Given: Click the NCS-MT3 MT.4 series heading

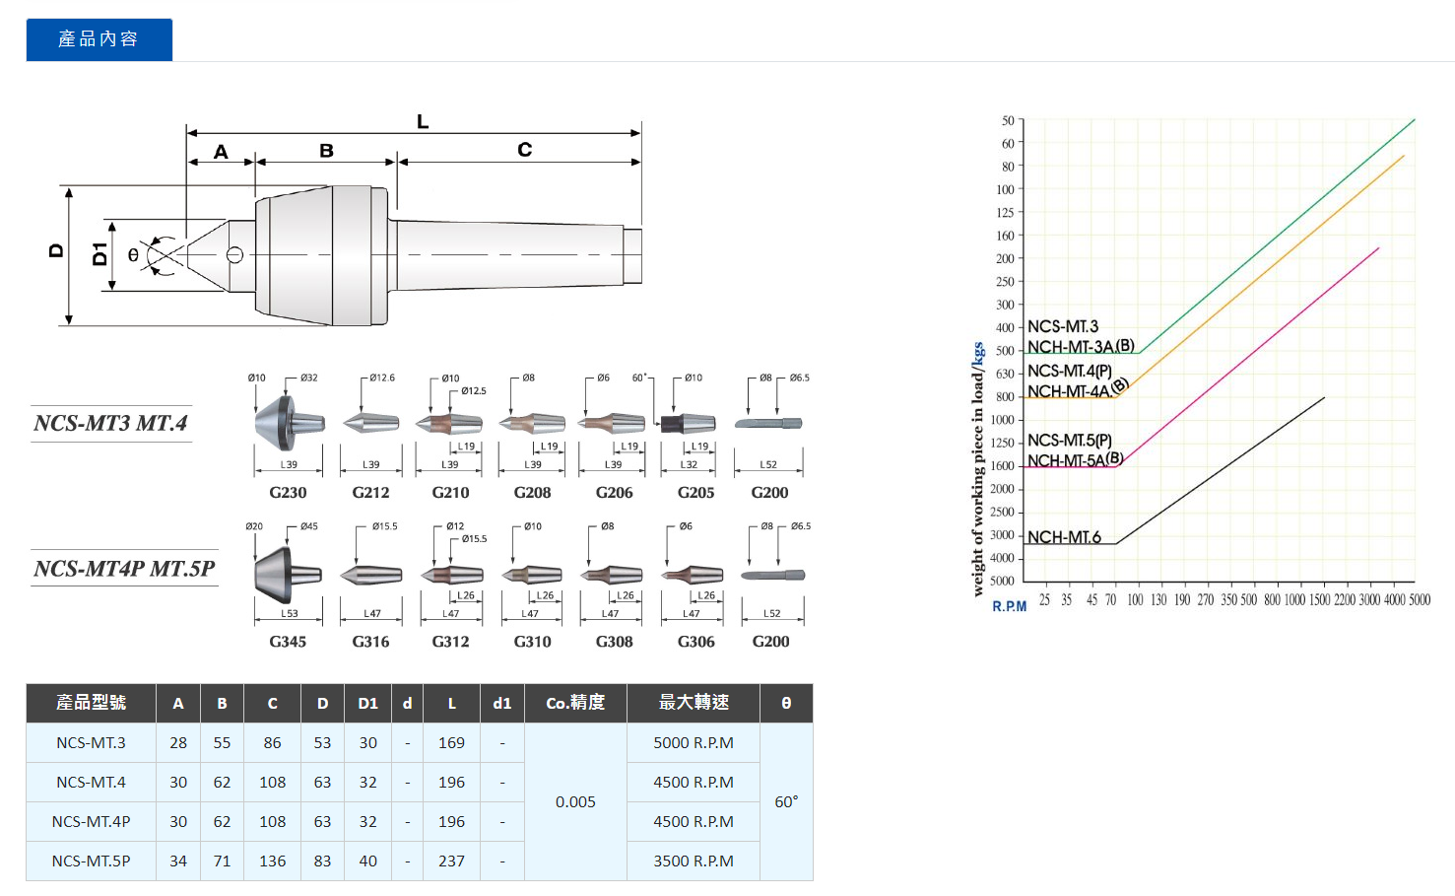Looking at the screenshot, I should pos(110,424).
